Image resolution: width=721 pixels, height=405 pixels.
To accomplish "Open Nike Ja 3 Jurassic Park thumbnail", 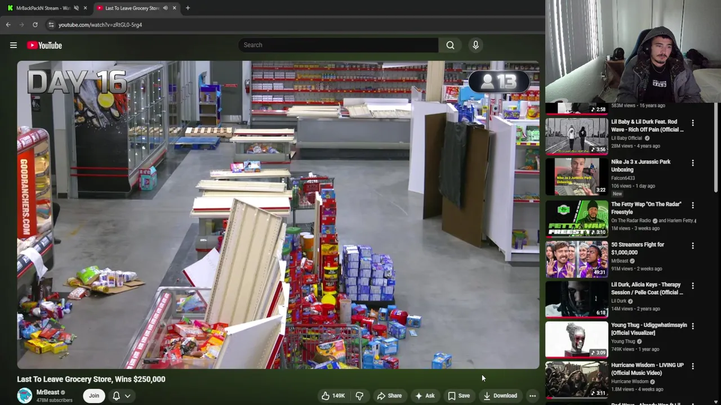I will pyautogui.click(x=576, y=177).
